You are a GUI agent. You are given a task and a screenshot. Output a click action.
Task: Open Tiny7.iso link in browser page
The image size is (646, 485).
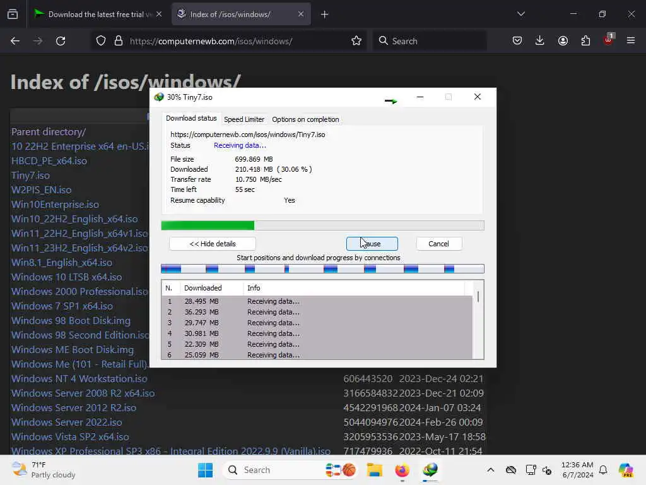point(30,176)
